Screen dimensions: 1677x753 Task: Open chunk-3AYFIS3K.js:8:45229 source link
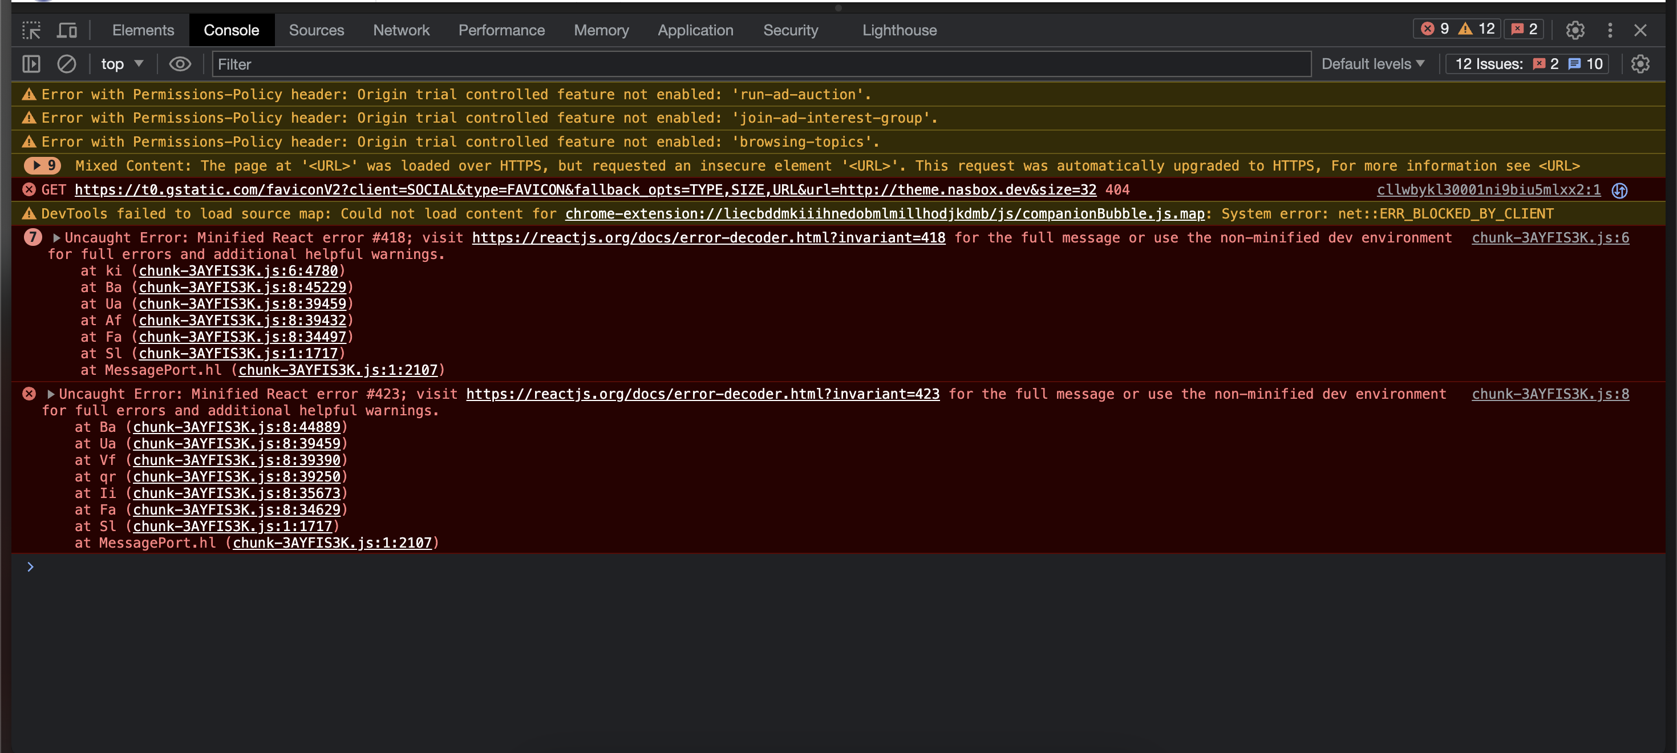coord(242,287)
